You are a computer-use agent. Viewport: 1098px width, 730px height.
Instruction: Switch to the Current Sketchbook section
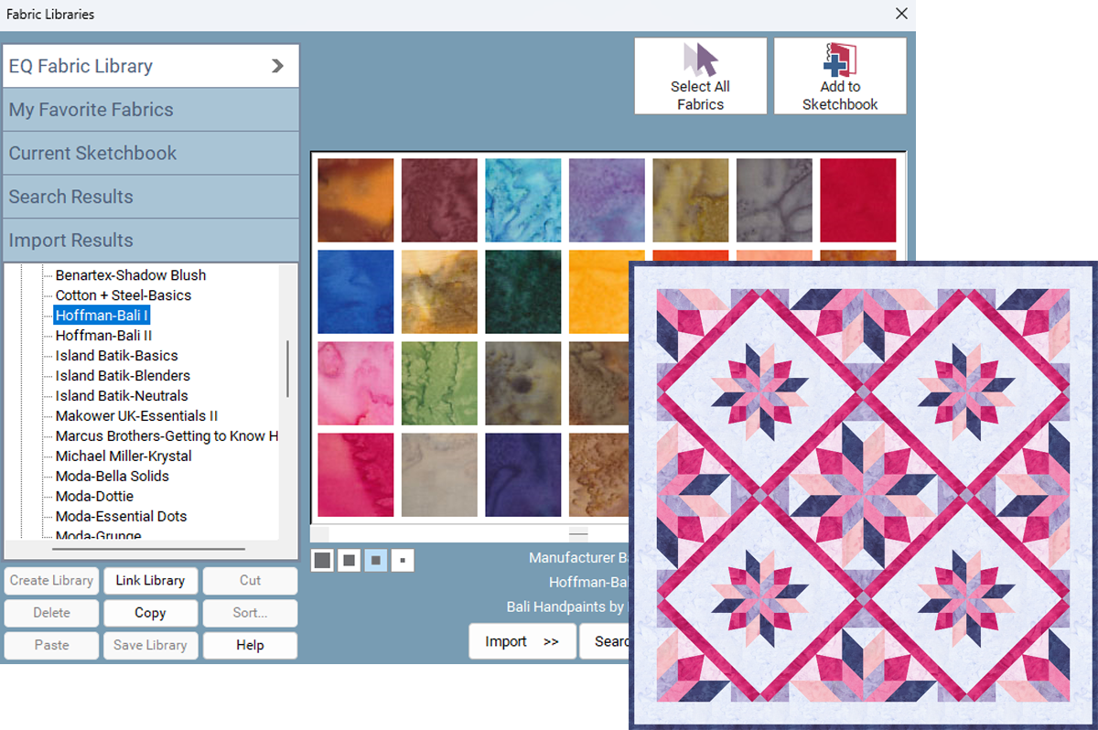coord(151,153)
